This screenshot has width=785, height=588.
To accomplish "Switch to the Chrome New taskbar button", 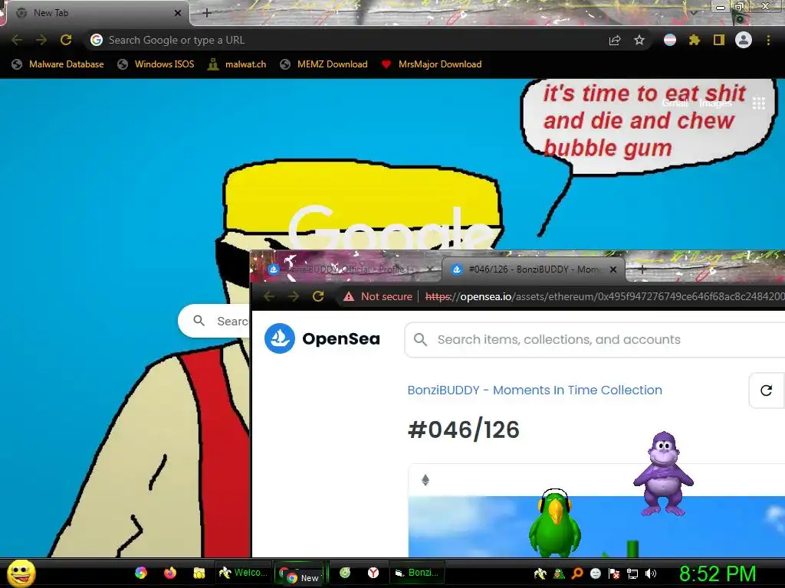I will [x=300, y=574].
